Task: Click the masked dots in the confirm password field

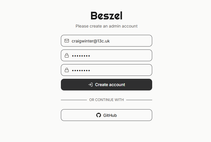Action: [x=81, y=70]
